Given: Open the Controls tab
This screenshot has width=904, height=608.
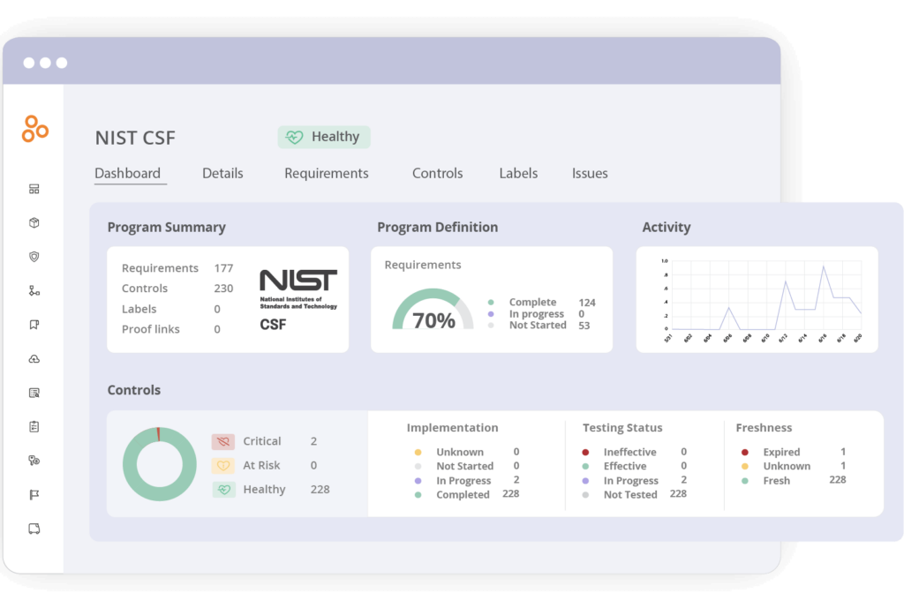Looking at the screenshot, I should [437, 173].
